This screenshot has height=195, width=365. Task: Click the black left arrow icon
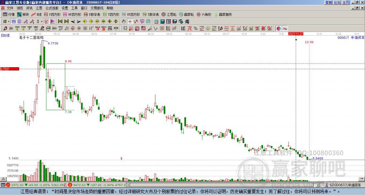pyautogui.click(x=73, y=22)
